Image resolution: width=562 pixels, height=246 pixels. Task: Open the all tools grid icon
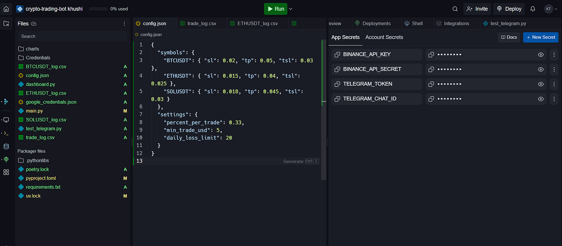pos(6,172)
